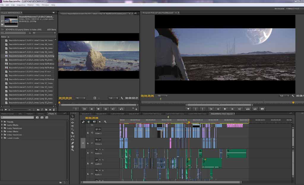
Task: Expand Video Transitions folder
Action: coord(2,135)
